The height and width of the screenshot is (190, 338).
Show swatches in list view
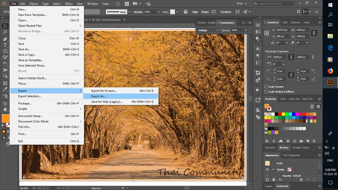tap(312, 107)
